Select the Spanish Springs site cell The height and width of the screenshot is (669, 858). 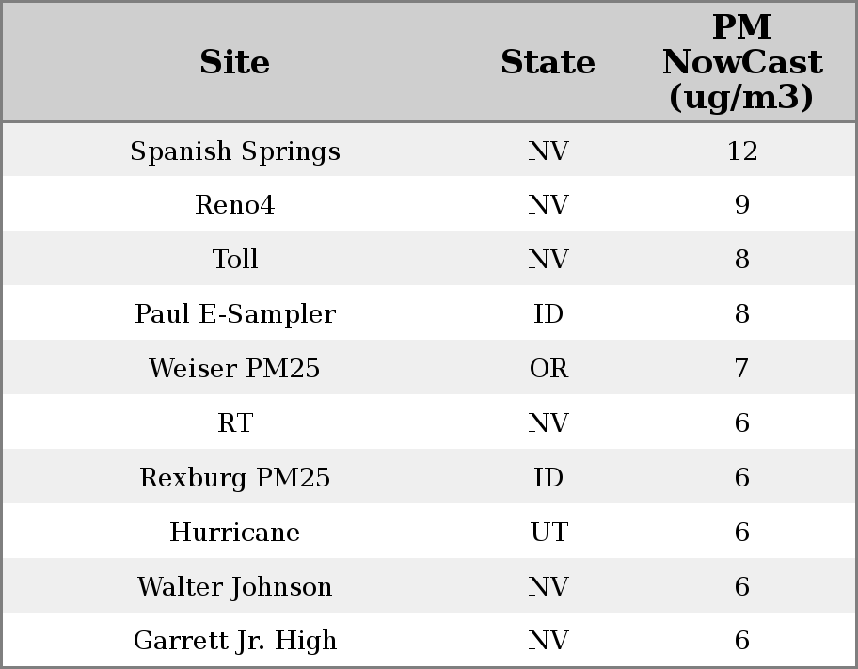pos(234,151)
